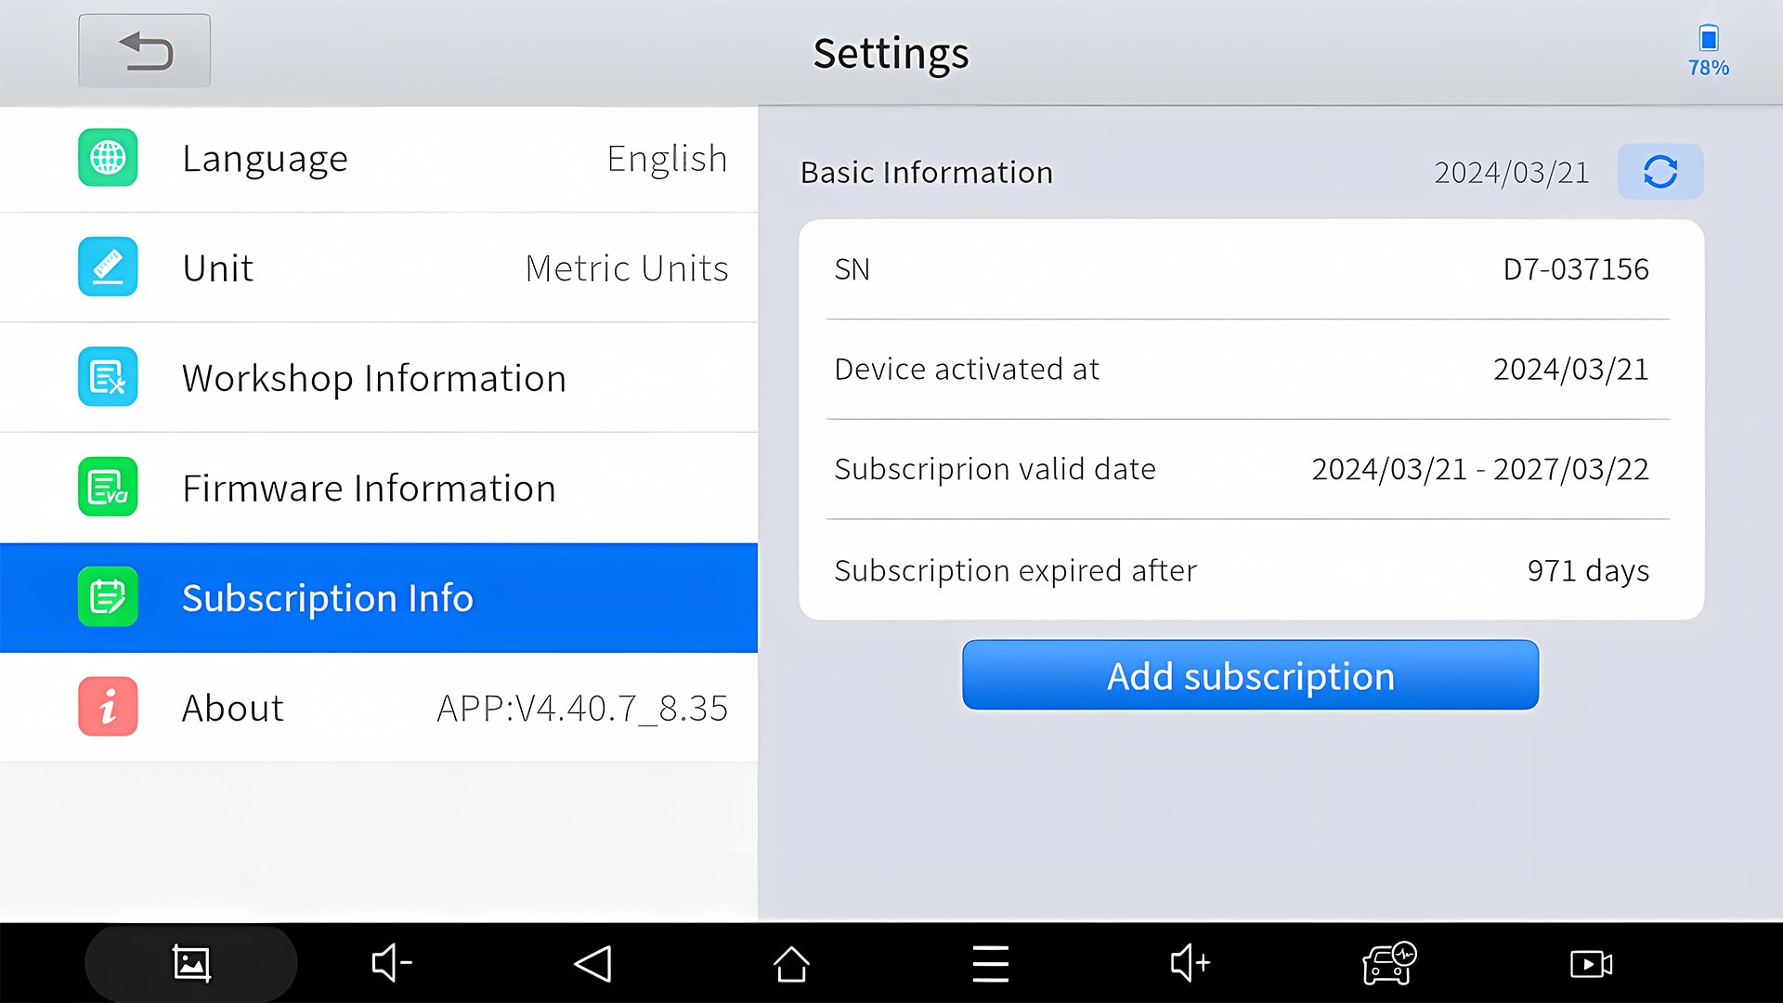The image size is (1783, 1003).
Task: Click the refresh Basic Information button
Action: (1659, 172)
